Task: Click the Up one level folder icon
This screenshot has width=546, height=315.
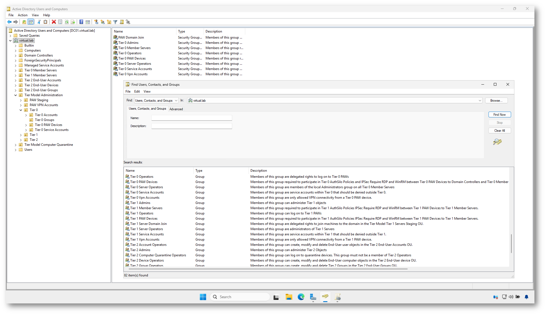Action: [x=24, y=22]
